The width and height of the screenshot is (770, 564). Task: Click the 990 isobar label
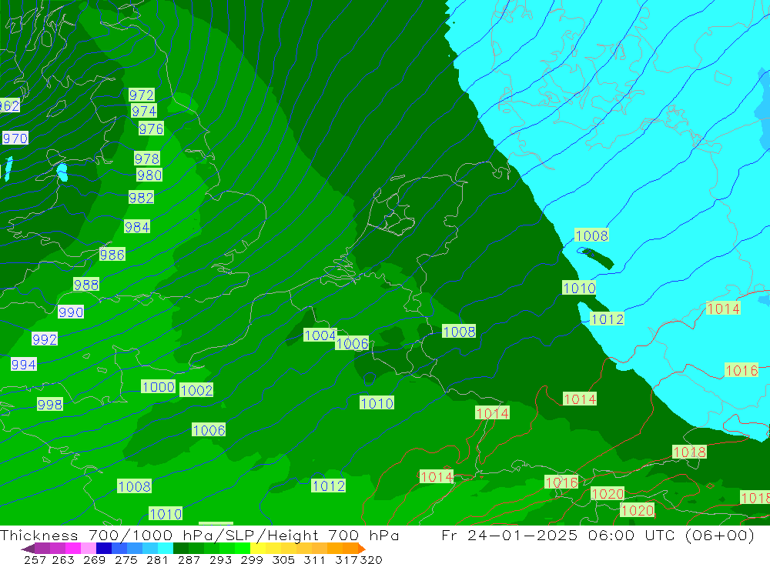[x=71, y=312]
